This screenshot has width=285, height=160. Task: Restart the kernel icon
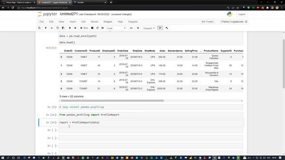[x=98, y=28]
